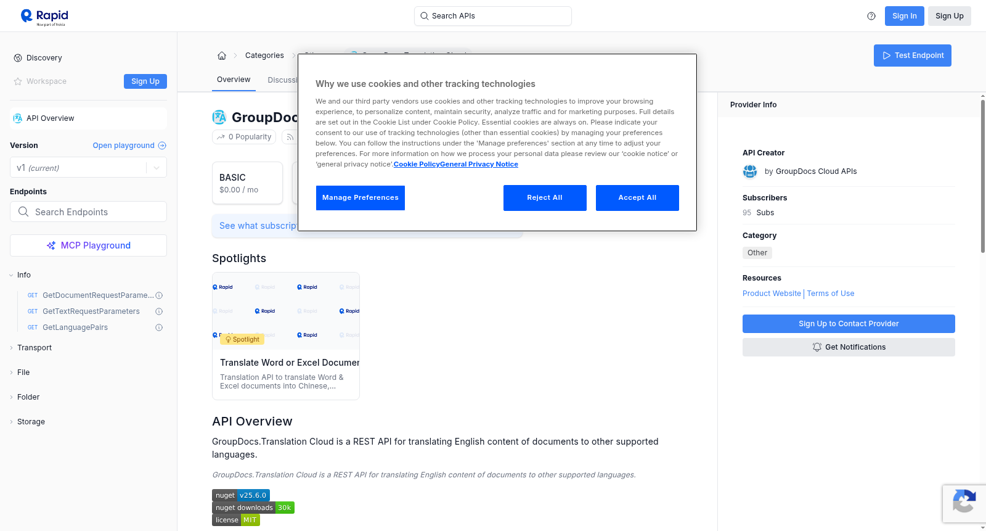
Task: Click the Other category tag
Action: click(757, 253)
